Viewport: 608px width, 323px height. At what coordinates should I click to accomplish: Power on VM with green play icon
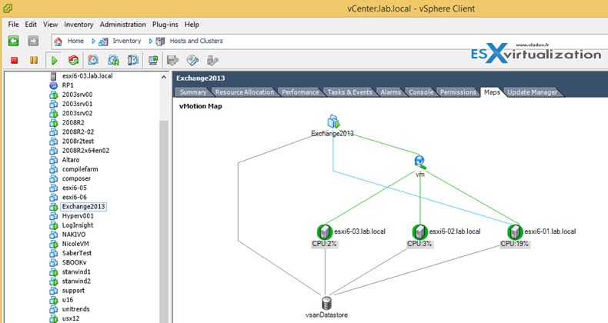pos(54,61)
